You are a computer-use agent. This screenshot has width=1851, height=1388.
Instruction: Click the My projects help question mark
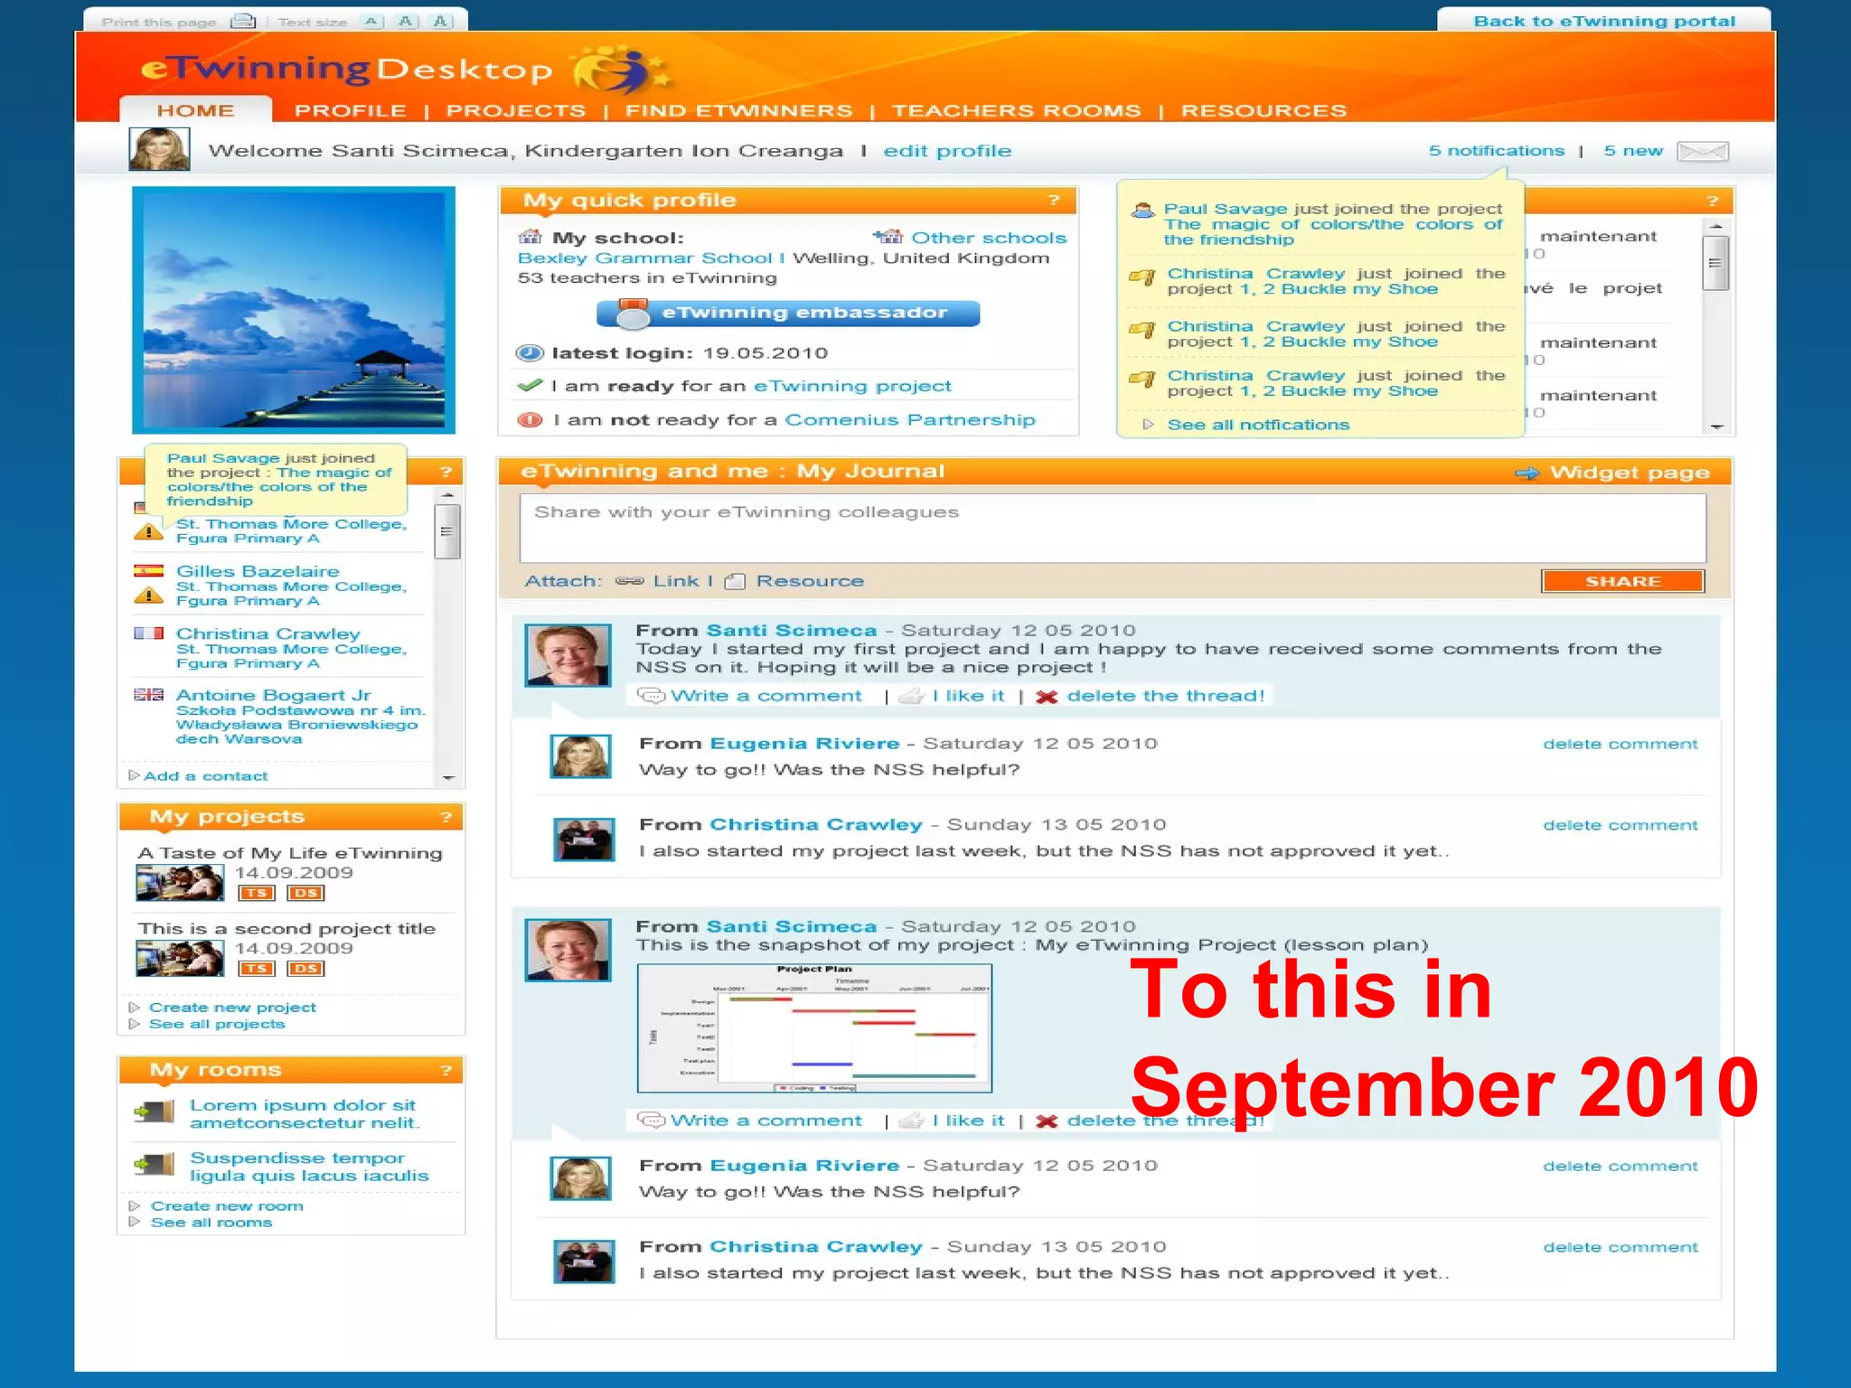[x=446, y=817]
